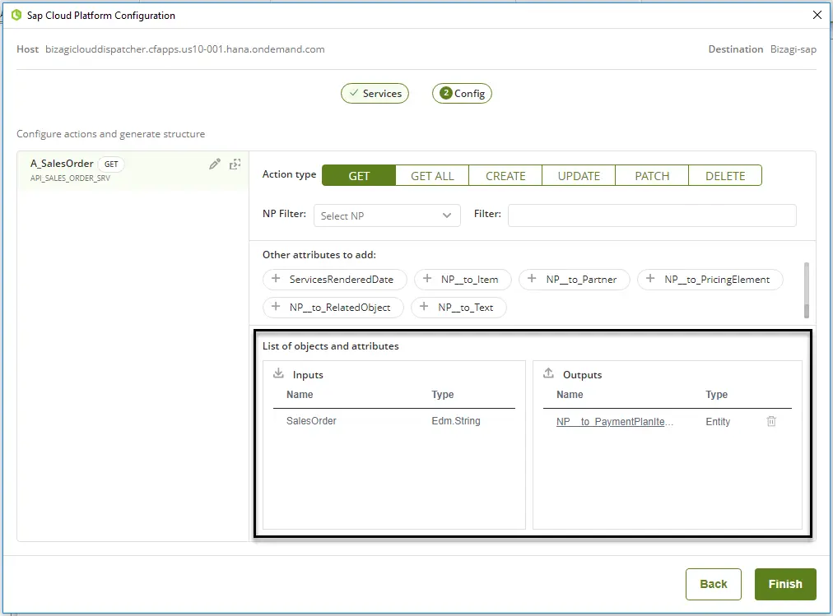Go to the Services step
Viewport: 833px width, 616px height.
(x=375, y=94)
